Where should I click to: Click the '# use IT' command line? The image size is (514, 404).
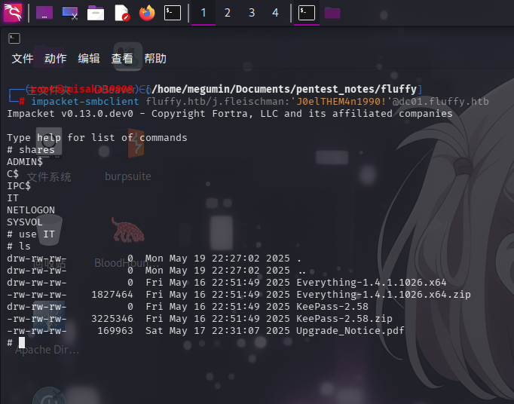click(31, 234)
